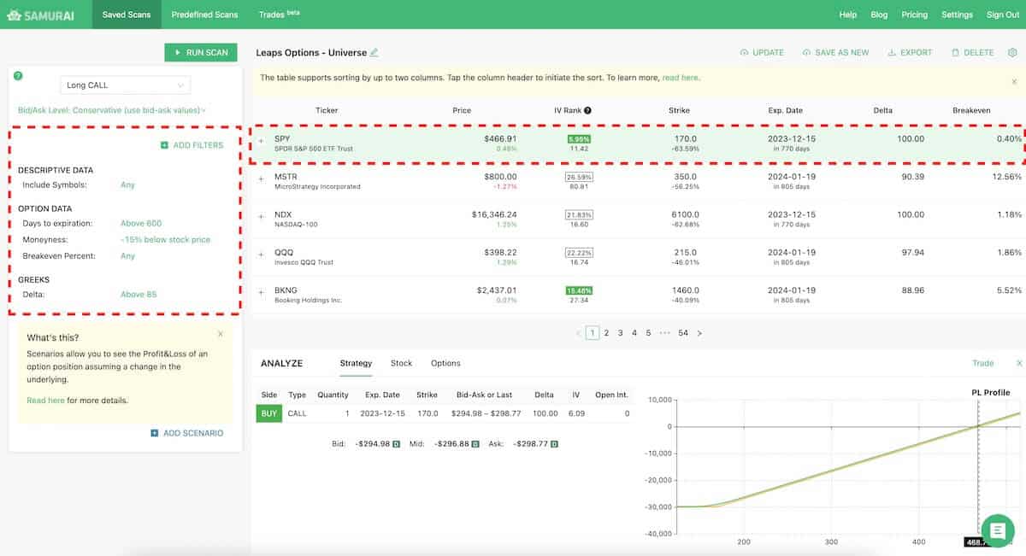Click the Trade link in Analyze
This screenshot has height=556, width=1026.
point(983,363)
